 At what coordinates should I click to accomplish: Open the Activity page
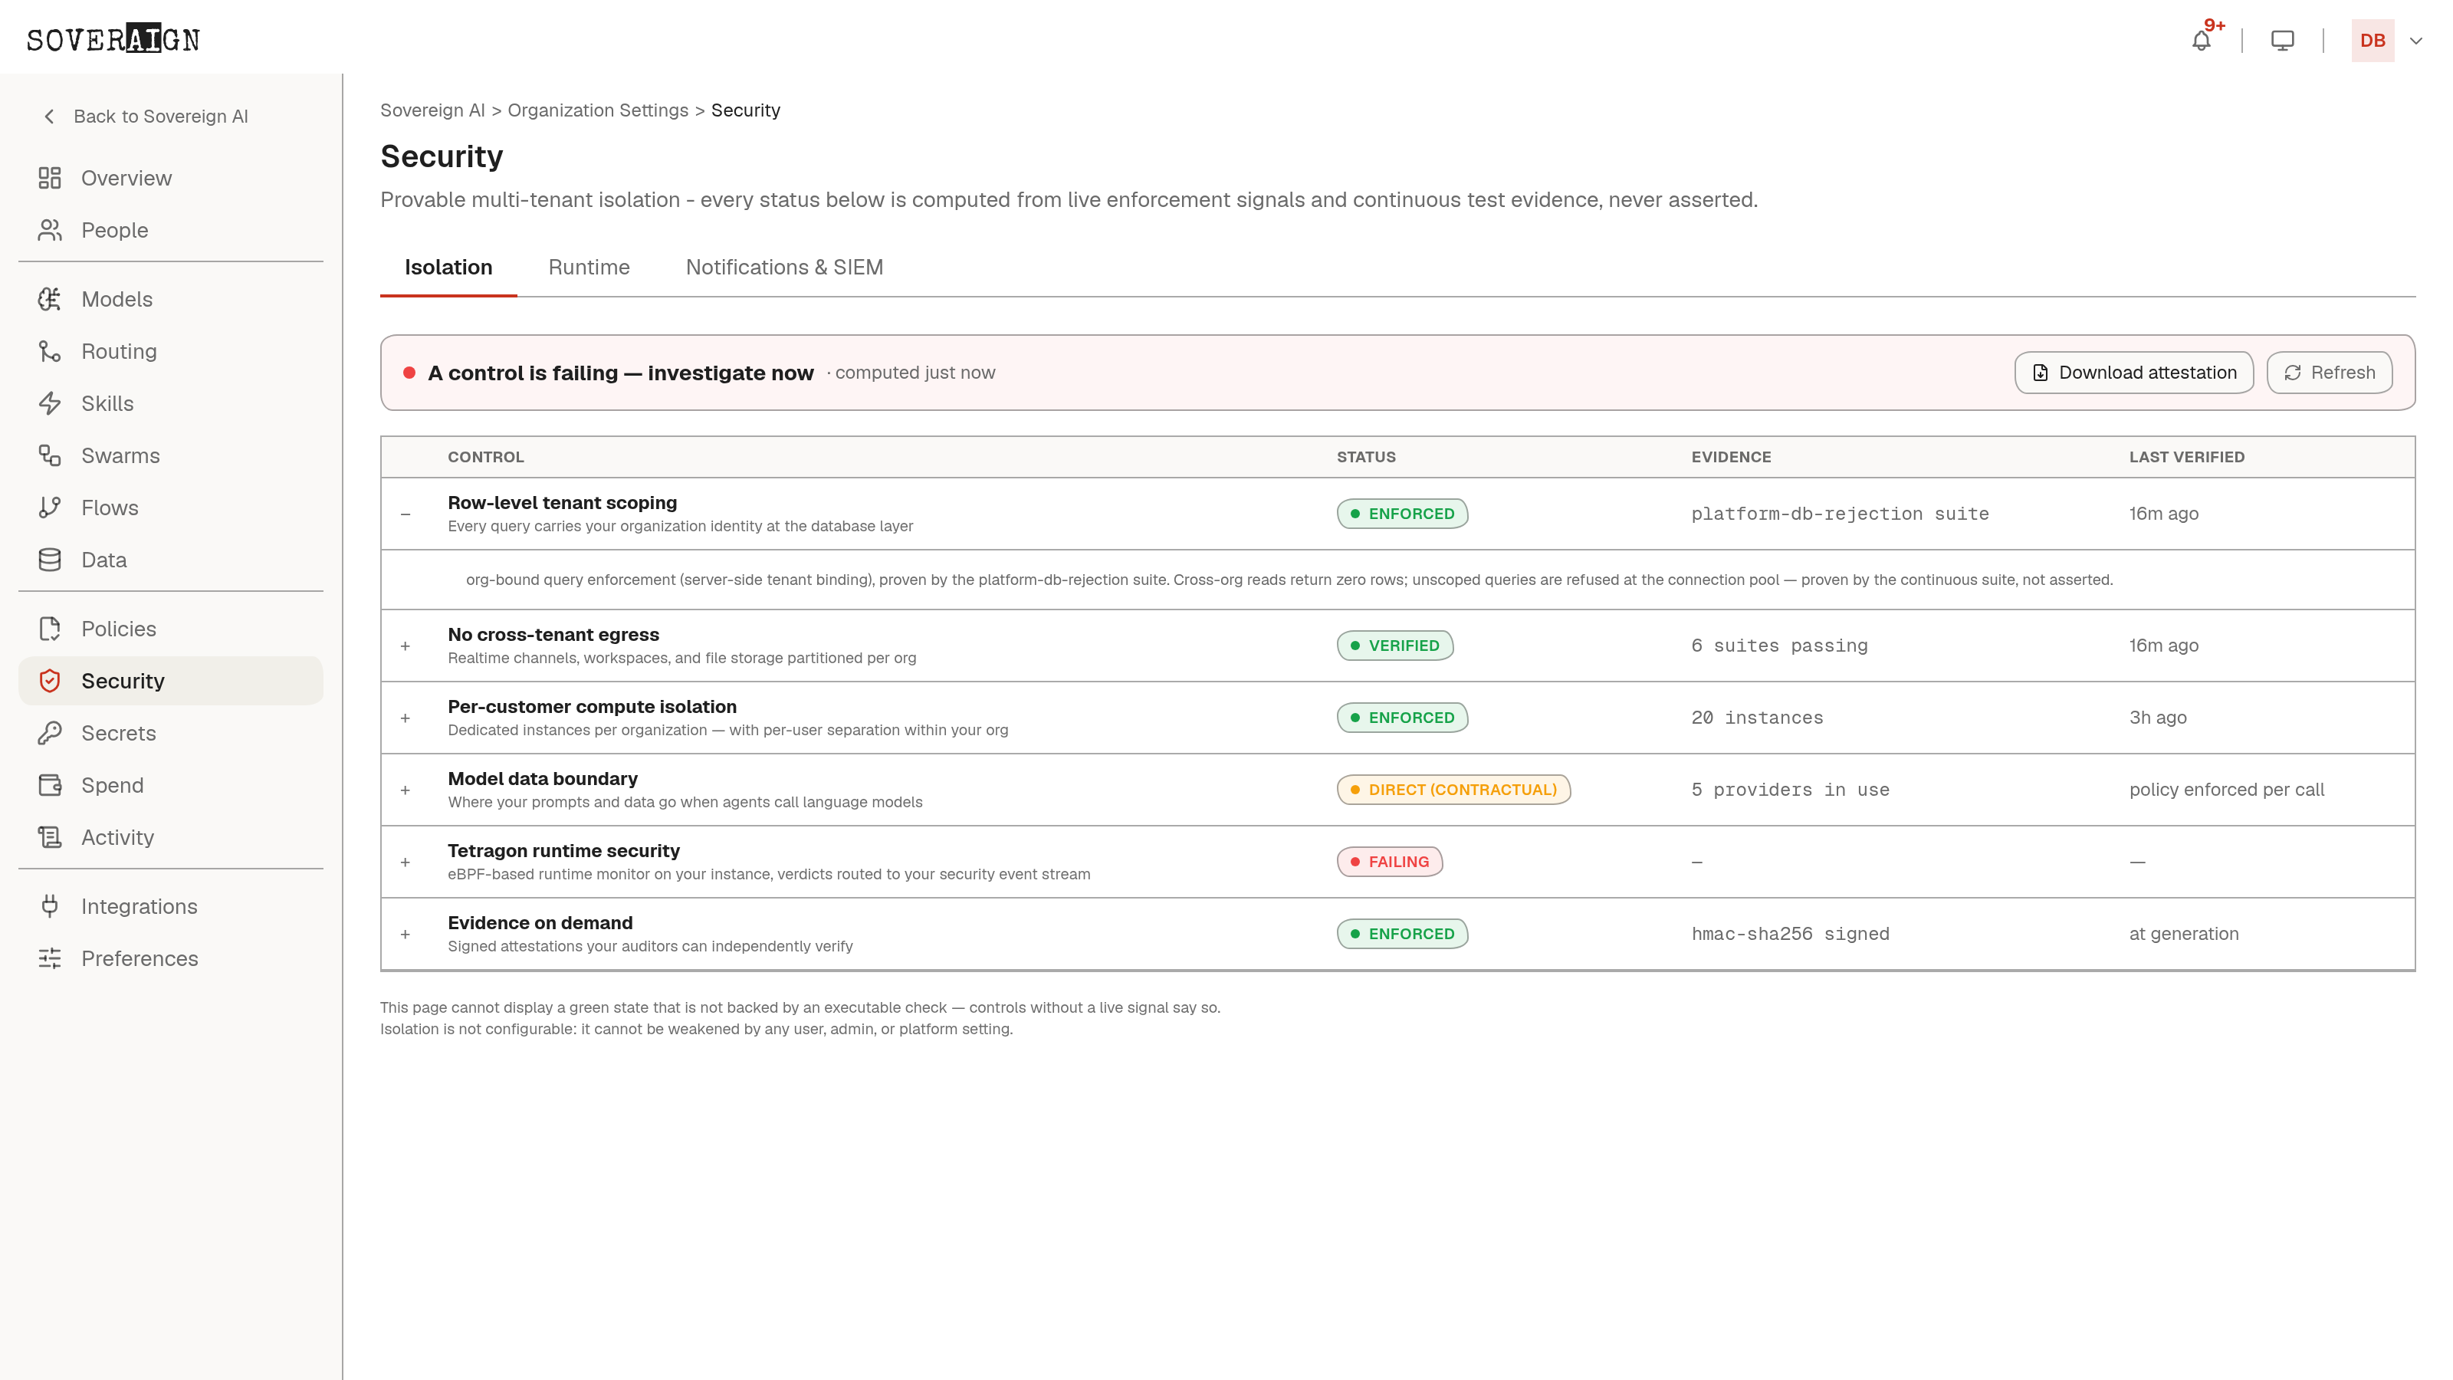[x=170, y=837]
